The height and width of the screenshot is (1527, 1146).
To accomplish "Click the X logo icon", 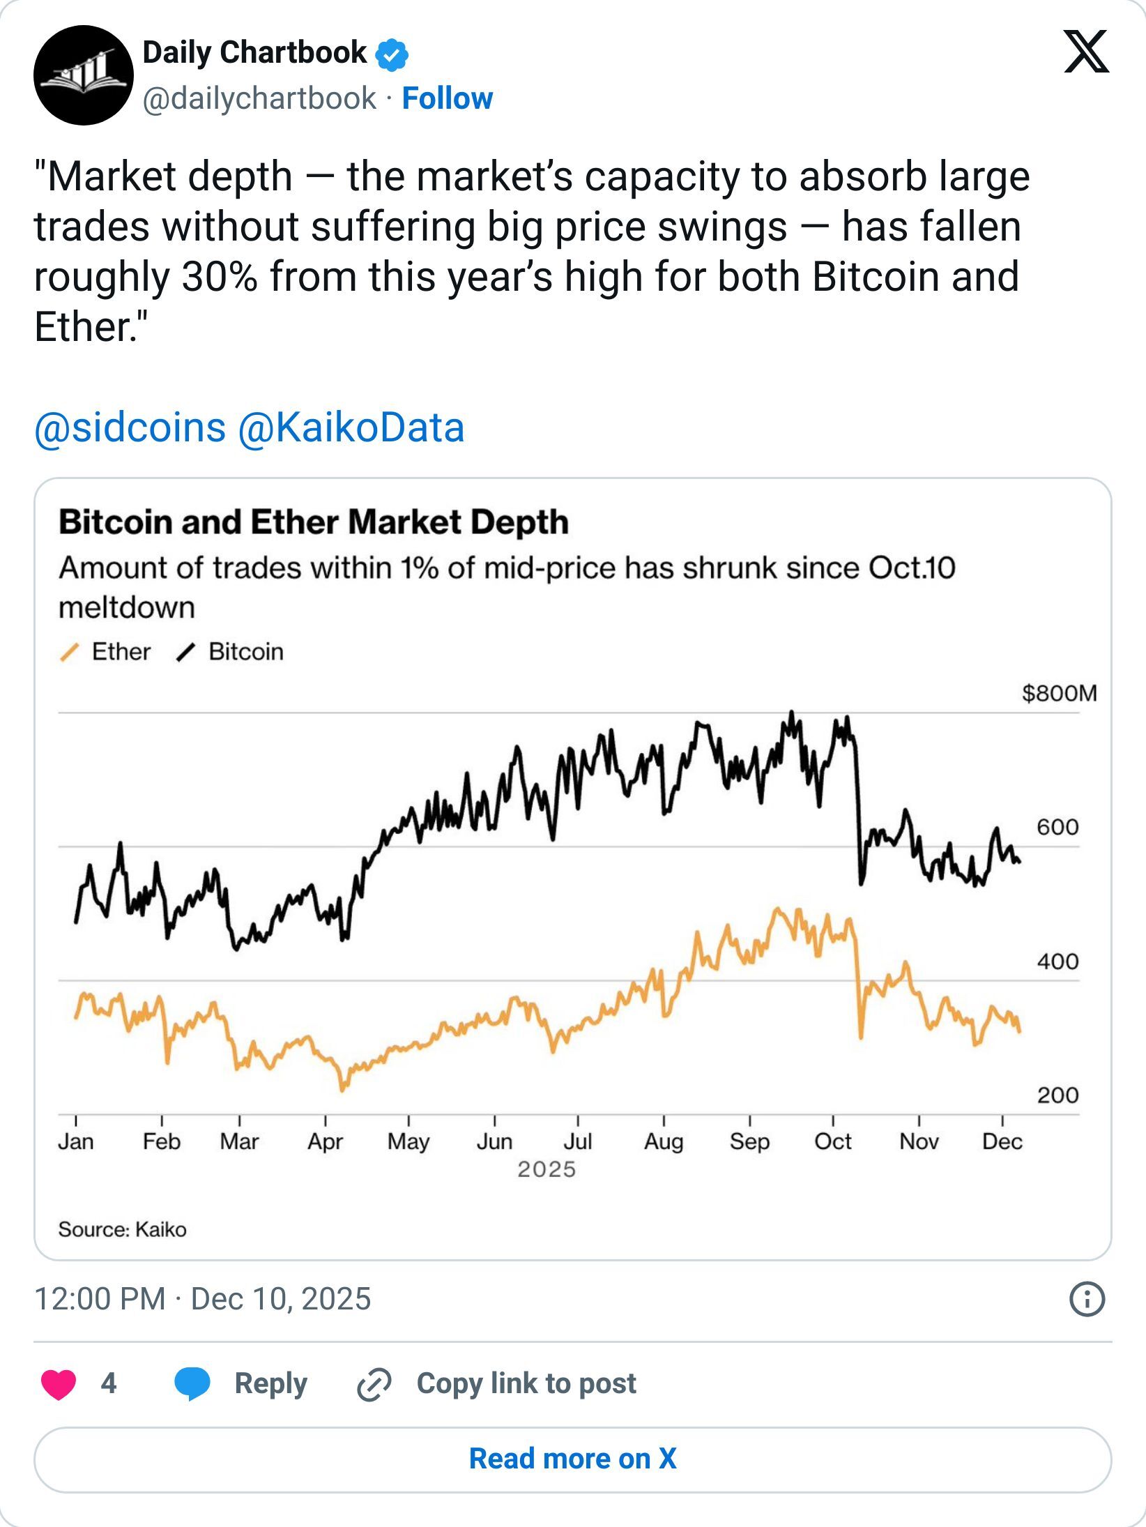I will pyautogui.click(x=1085, y=52).
